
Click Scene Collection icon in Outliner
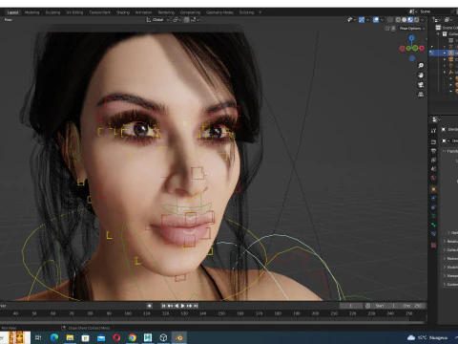tap(438, 28)
